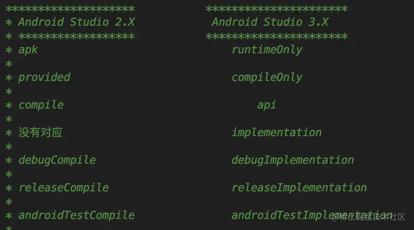Click the 'releaseImplementation' text
Viewport: 414px width, 230px height.
299,188
